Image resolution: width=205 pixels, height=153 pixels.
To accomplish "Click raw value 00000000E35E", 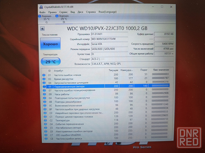I will (x=160, y=82).
